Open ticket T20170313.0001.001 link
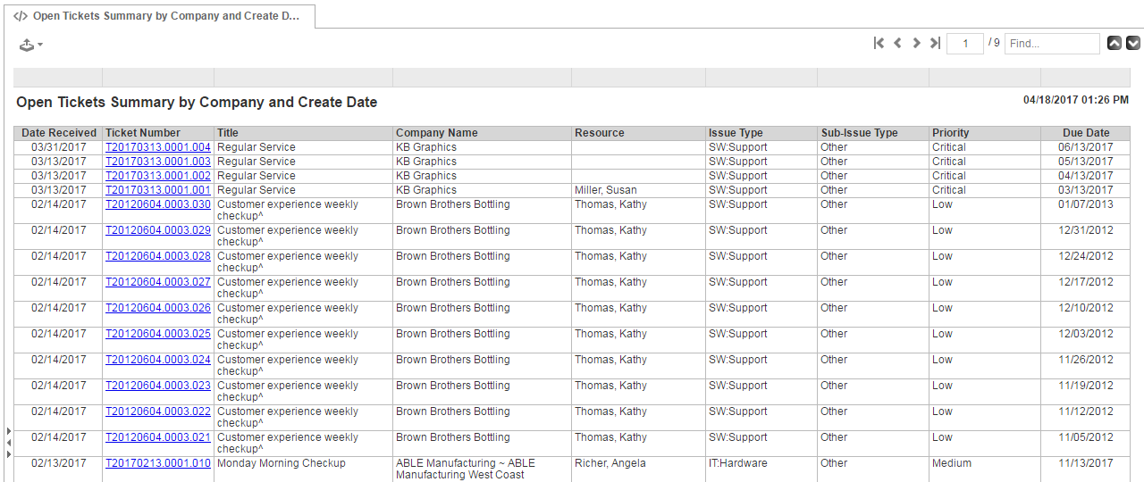The height and width of the screenshot is (482, 1144). 158,190
